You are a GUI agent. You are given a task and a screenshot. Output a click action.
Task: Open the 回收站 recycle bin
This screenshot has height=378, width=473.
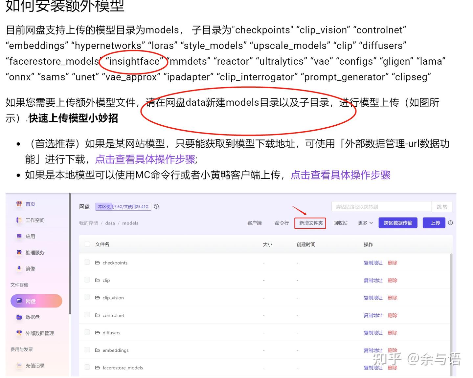click(340, 223)
